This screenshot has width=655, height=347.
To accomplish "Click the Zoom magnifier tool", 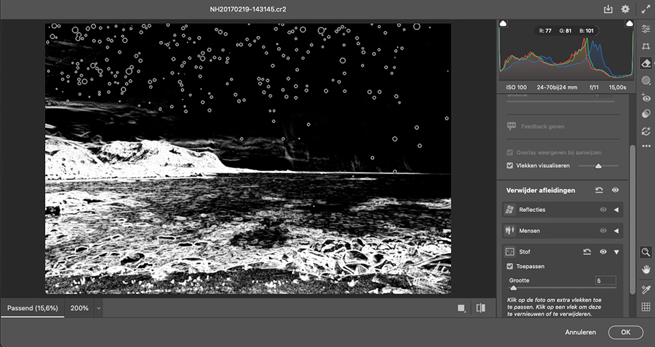I will pyautogui.click(x=645, y=252).
